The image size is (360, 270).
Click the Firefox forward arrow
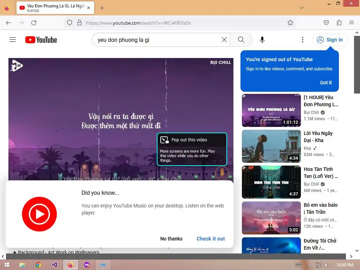tap(21, 23)
